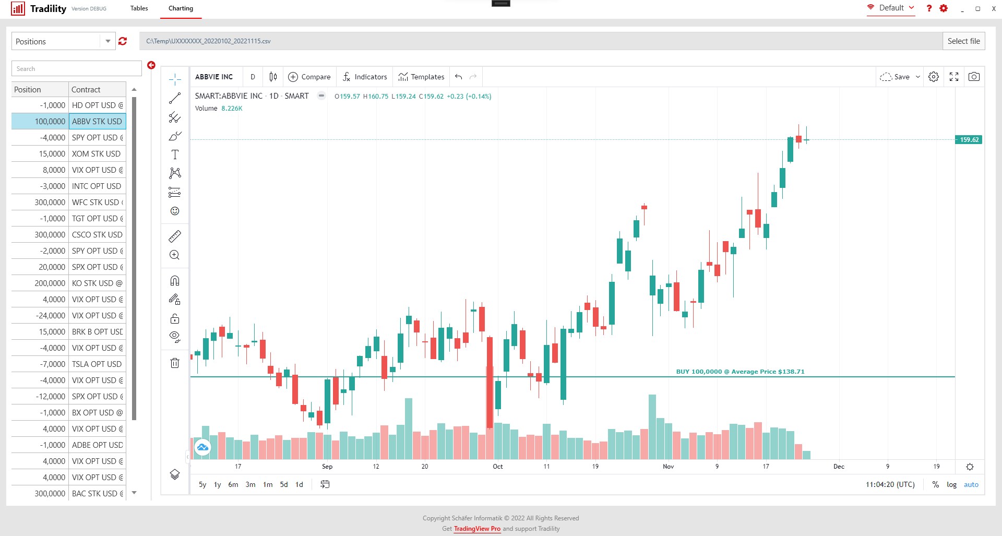
Task: Select the text annotation tool
Action: pyautogui.click(x=175, y=154)
